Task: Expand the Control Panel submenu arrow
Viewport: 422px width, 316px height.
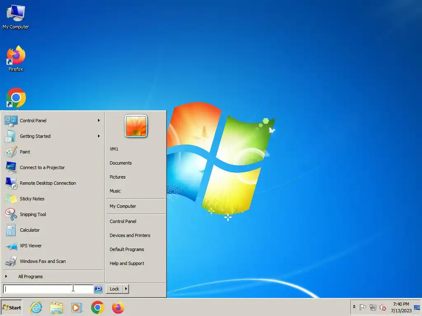Action: point(99,121)
